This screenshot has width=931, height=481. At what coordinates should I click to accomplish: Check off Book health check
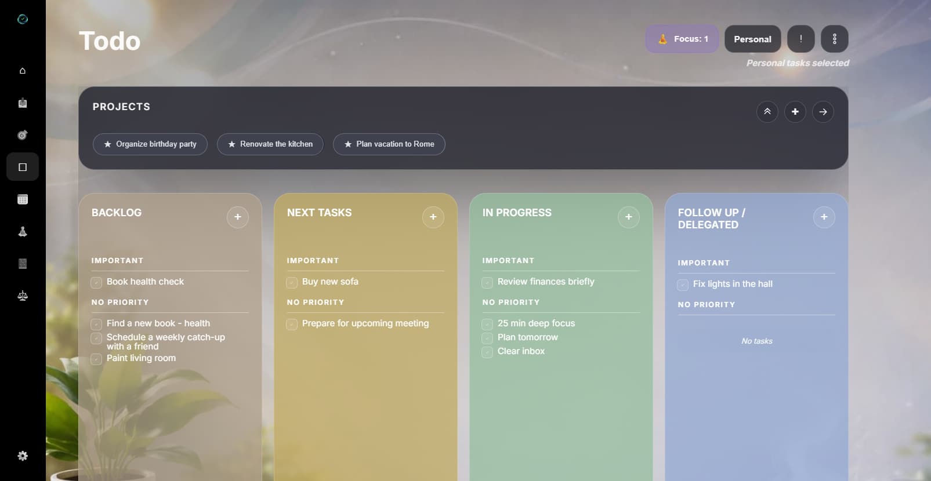96,283
